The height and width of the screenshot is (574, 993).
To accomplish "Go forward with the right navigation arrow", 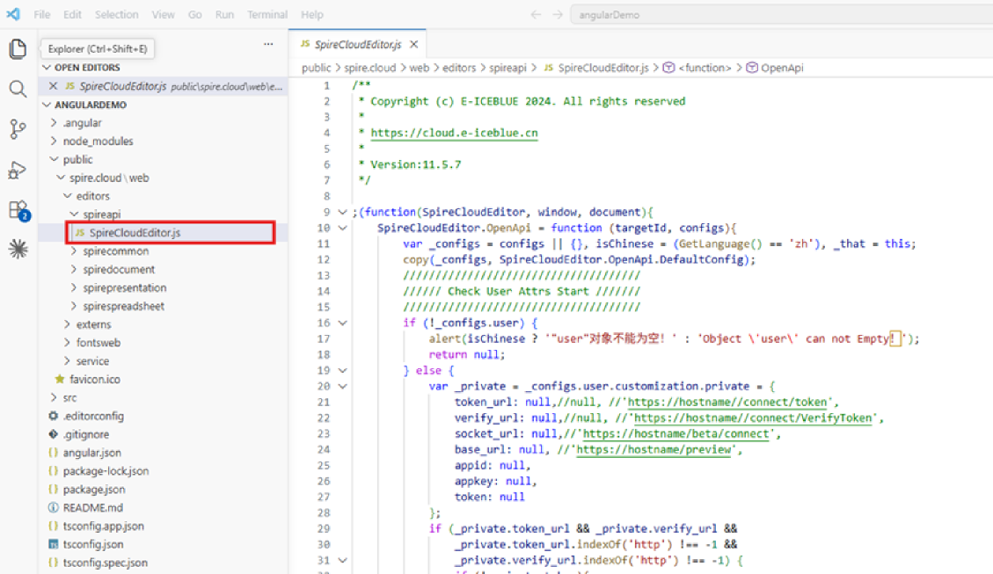I will coord(558,14).
